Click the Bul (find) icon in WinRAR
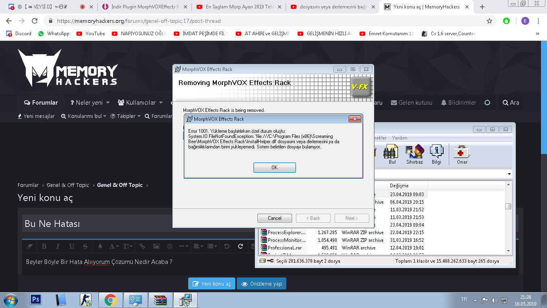The image size is (547, 308). click(392, 154)
